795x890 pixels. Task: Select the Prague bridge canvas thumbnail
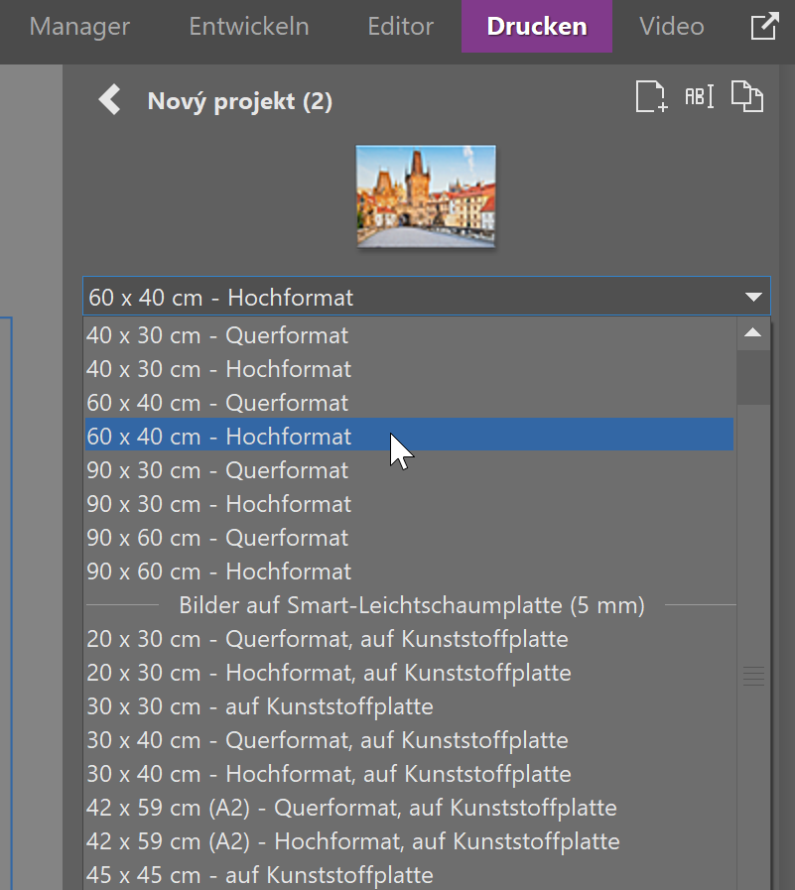(x=426, y=195)
